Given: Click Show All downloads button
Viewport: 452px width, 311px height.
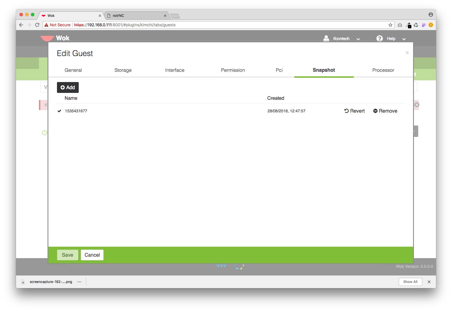Looking at the screenshot, I should pos(410,282).
